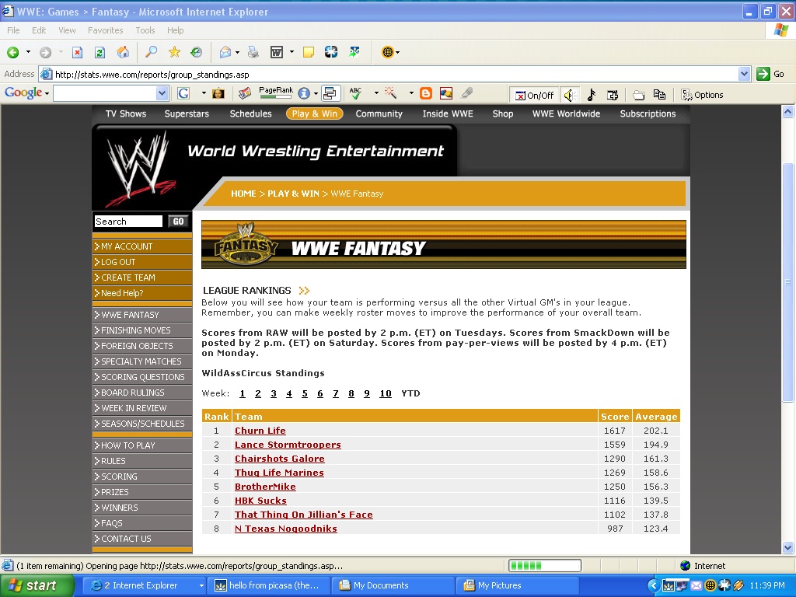Expand the address bar dropdown
Viewport: 796px width, 597px height.
click(744, 74)
